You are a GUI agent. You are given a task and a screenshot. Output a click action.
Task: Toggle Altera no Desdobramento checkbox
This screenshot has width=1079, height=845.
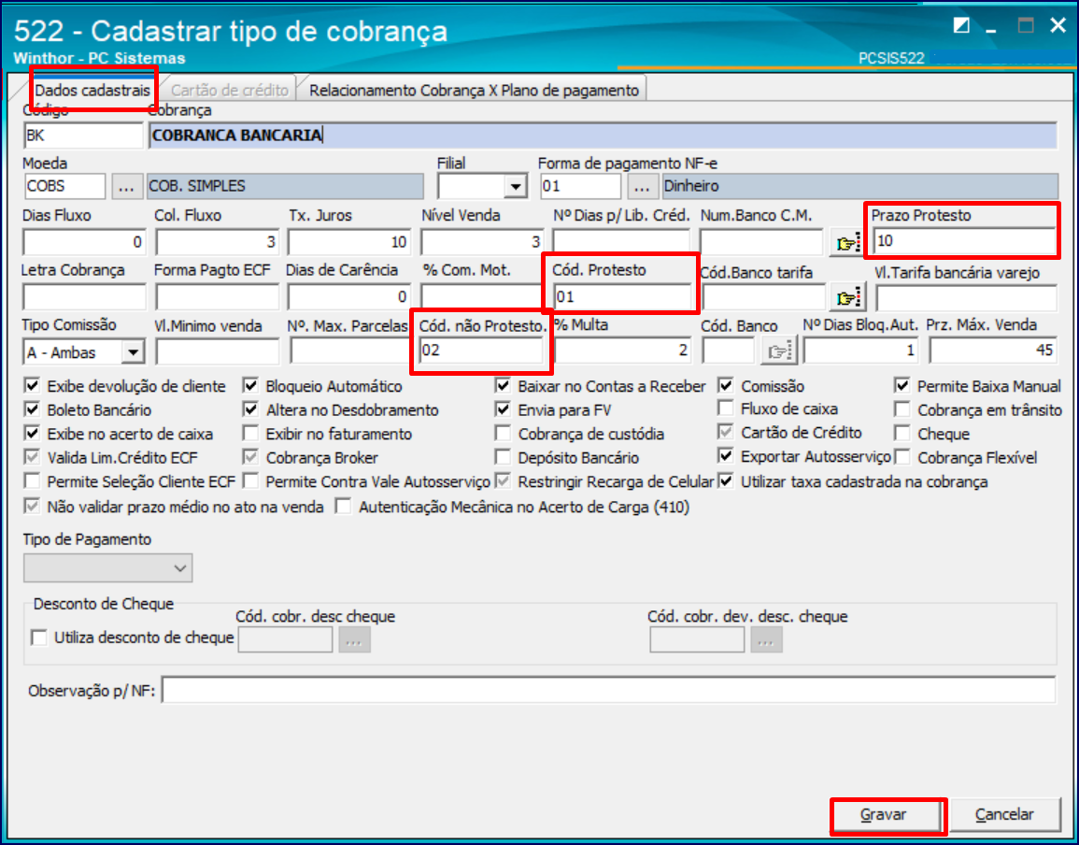pos(251,409)
